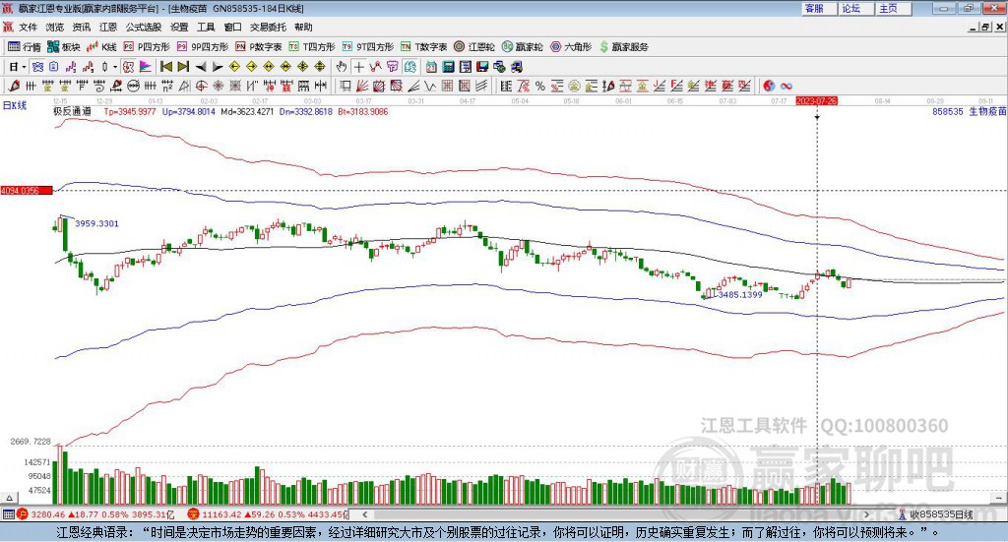Toggle the crosshair cursor tool
This screenshot has width=1008, height=542.
(358, 67)
